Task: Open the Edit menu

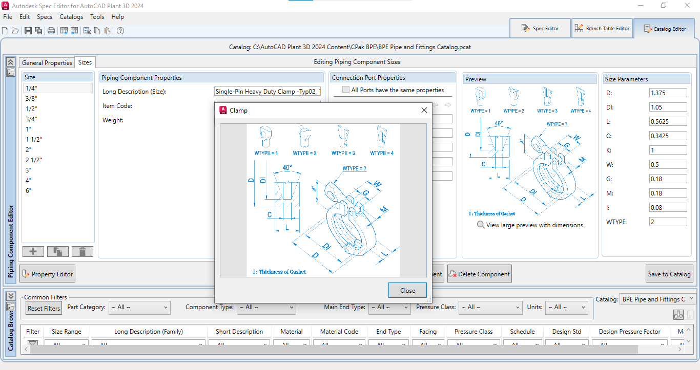Action: [25, 17]
